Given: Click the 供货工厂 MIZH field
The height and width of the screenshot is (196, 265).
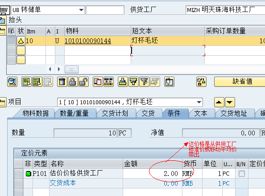Looking at the screenshot, I should 225,10.
